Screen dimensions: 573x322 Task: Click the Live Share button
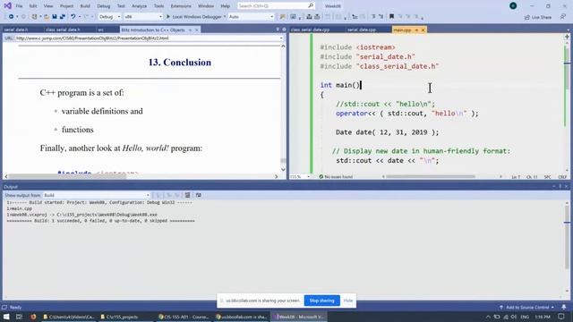(x=538, y=17)
